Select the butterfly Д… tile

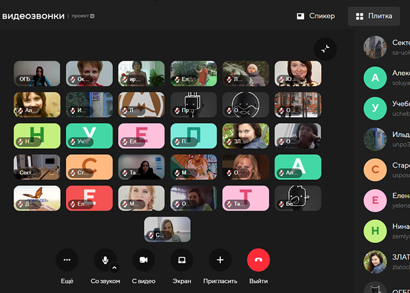click(37, 198)
